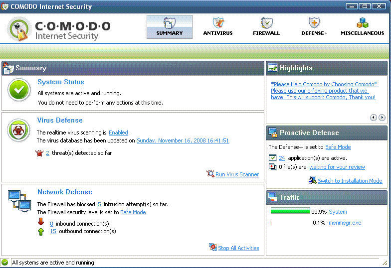Click status bar text All systems active
391x268 pixels.
point(54,263)
